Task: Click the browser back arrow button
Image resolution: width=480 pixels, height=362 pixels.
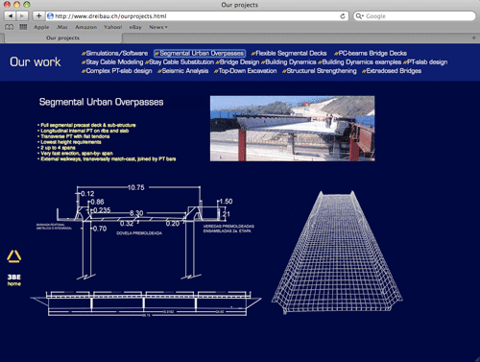Action: coord(10,16)
